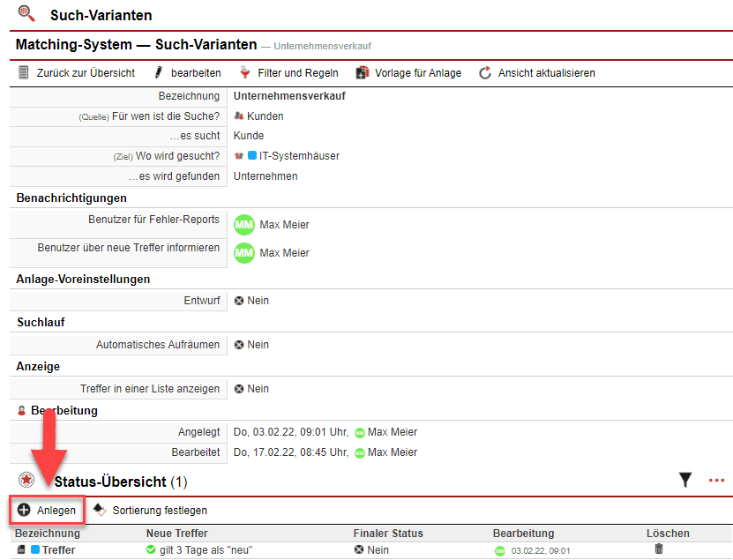Click the magnifier icon beside Such-Varianten
This screenshot has height=560, width=733.
27,13
